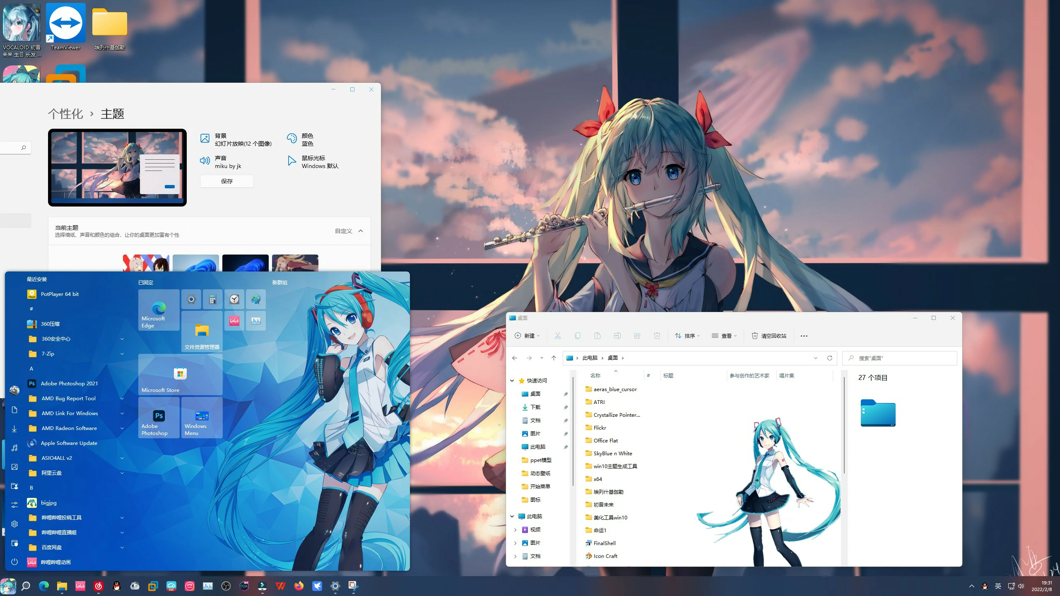Expand the 排序 sort dropdown
The width and height of the screenshot is (1060, 596).
click(687, 336)
